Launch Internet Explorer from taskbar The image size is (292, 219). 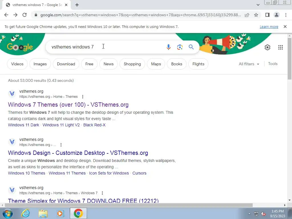click(x=25, y=213)
